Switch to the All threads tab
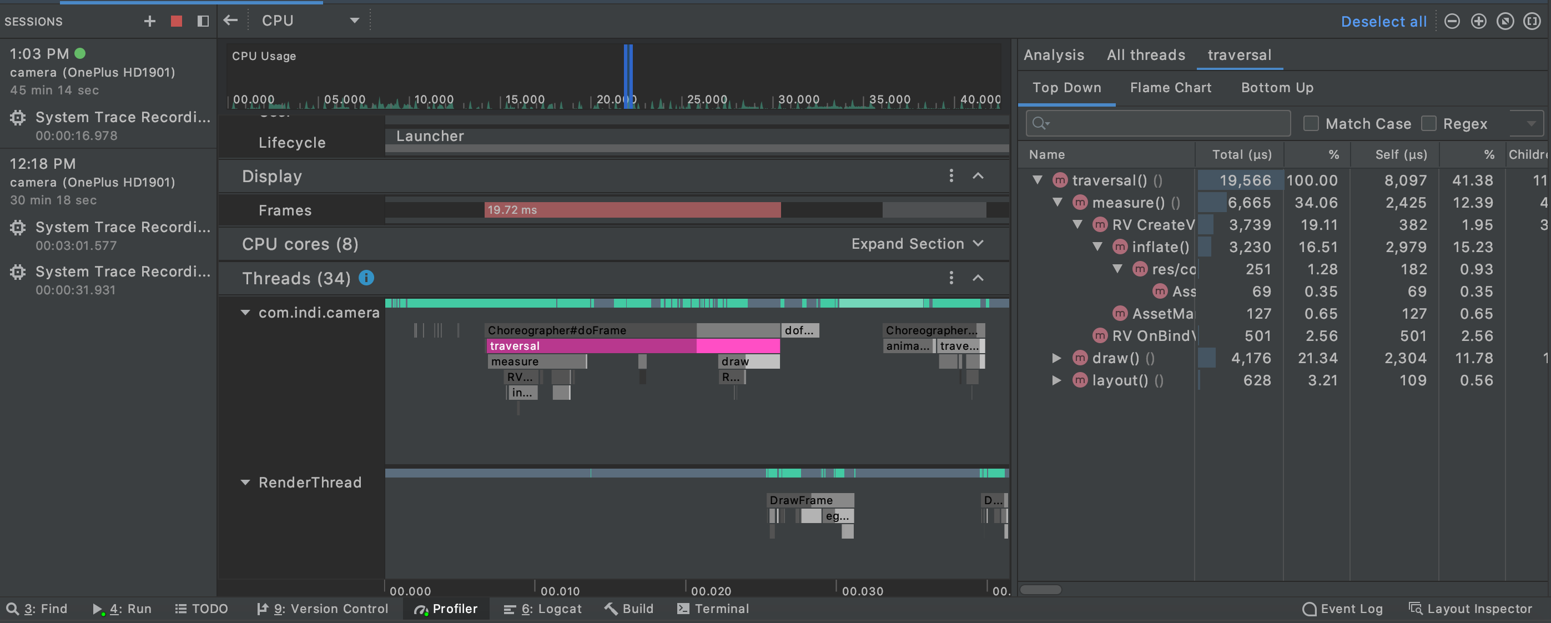Image resolution: width=1551 pixels, height=623 pixels. click(x=1145, y=55)
